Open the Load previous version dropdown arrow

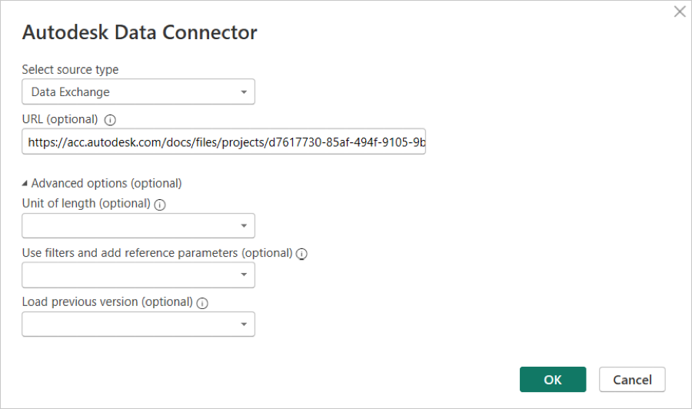coord(243,324)
